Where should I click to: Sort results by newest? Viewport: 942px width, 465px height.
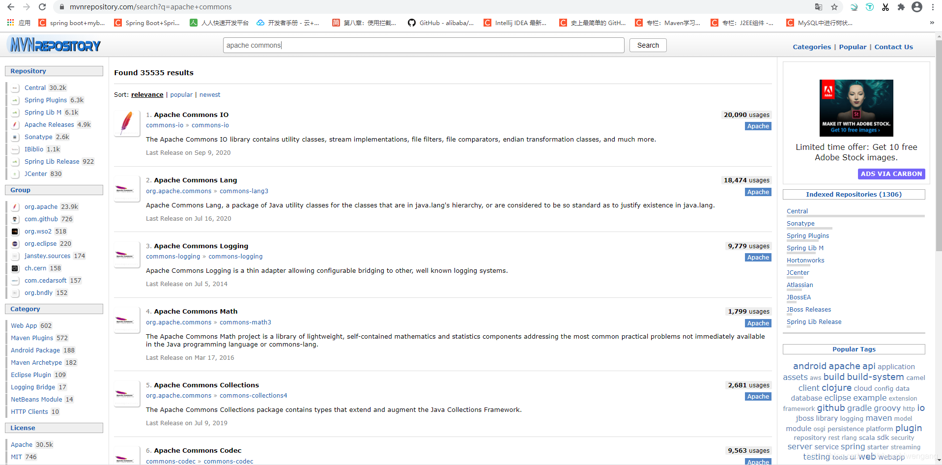click(210, 94)
